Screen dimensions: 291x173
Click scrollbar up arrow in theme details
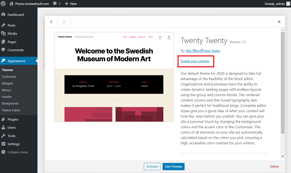[283, 30]
